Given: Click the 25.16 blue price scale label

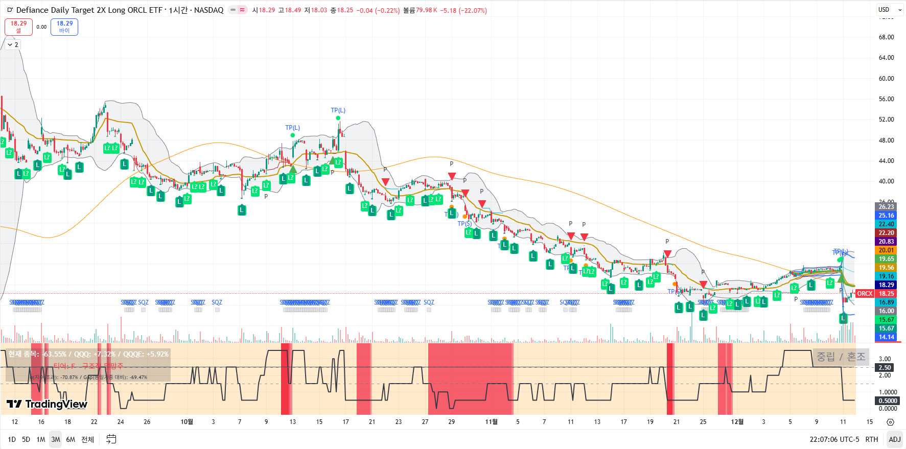Looking at the screenshot, I should (x=887, y=216).
